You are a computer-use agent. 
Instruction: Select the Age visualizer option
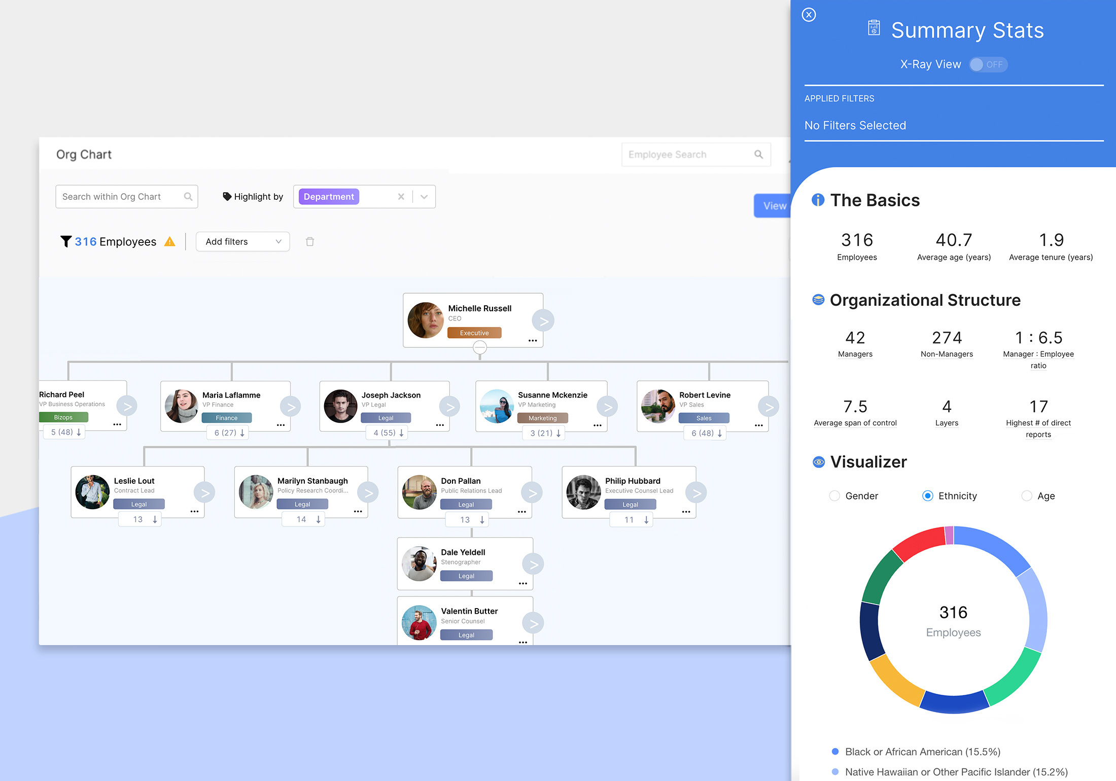coord(1027,496)
